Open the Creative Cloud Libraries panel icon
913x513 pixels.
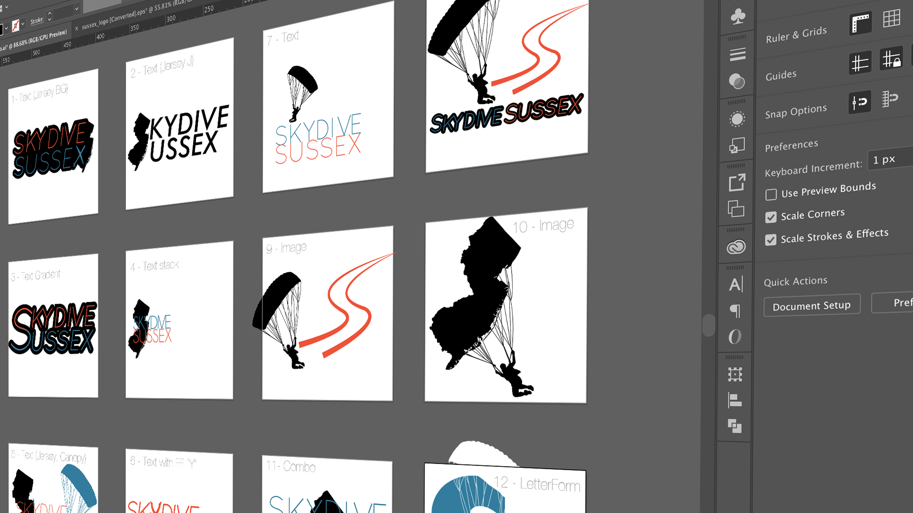736,247
